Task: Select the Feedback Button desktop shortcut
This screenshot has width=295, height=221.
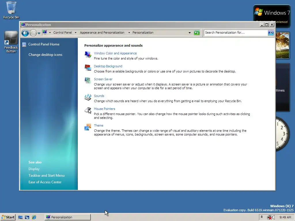Action: (11, 42)
